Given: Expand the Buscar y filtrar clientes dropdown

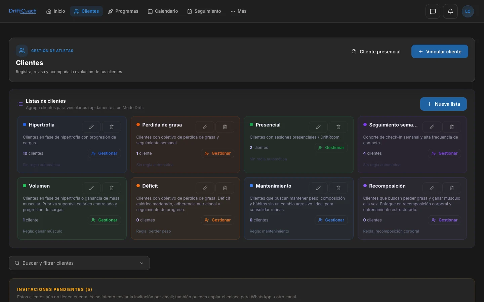Looking at the screenshot, I should pos(79,263).
